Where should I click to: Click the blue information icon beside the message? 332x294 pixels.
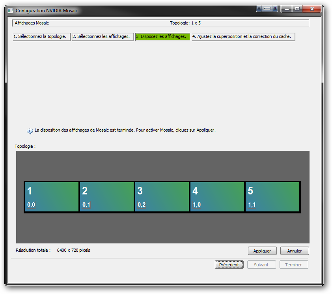click(30, 131)
